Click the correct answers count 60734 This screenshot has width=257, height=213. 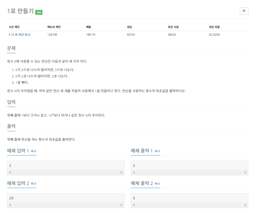131,35
